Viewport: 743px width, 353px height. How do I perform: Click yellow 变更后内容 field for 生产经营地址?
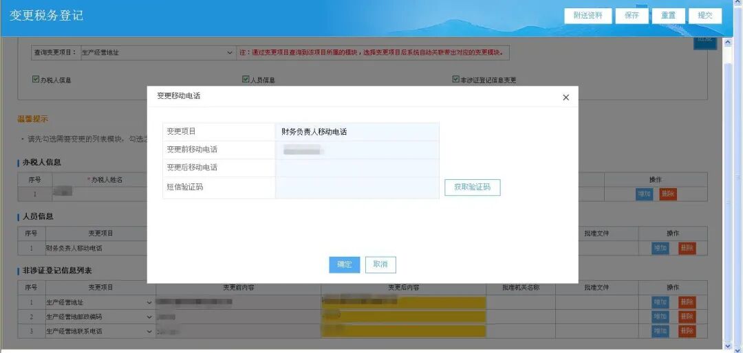tap(403, 302)
